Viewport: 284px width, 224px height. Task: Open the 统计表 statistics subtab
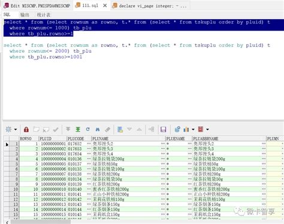click(44, 15)
